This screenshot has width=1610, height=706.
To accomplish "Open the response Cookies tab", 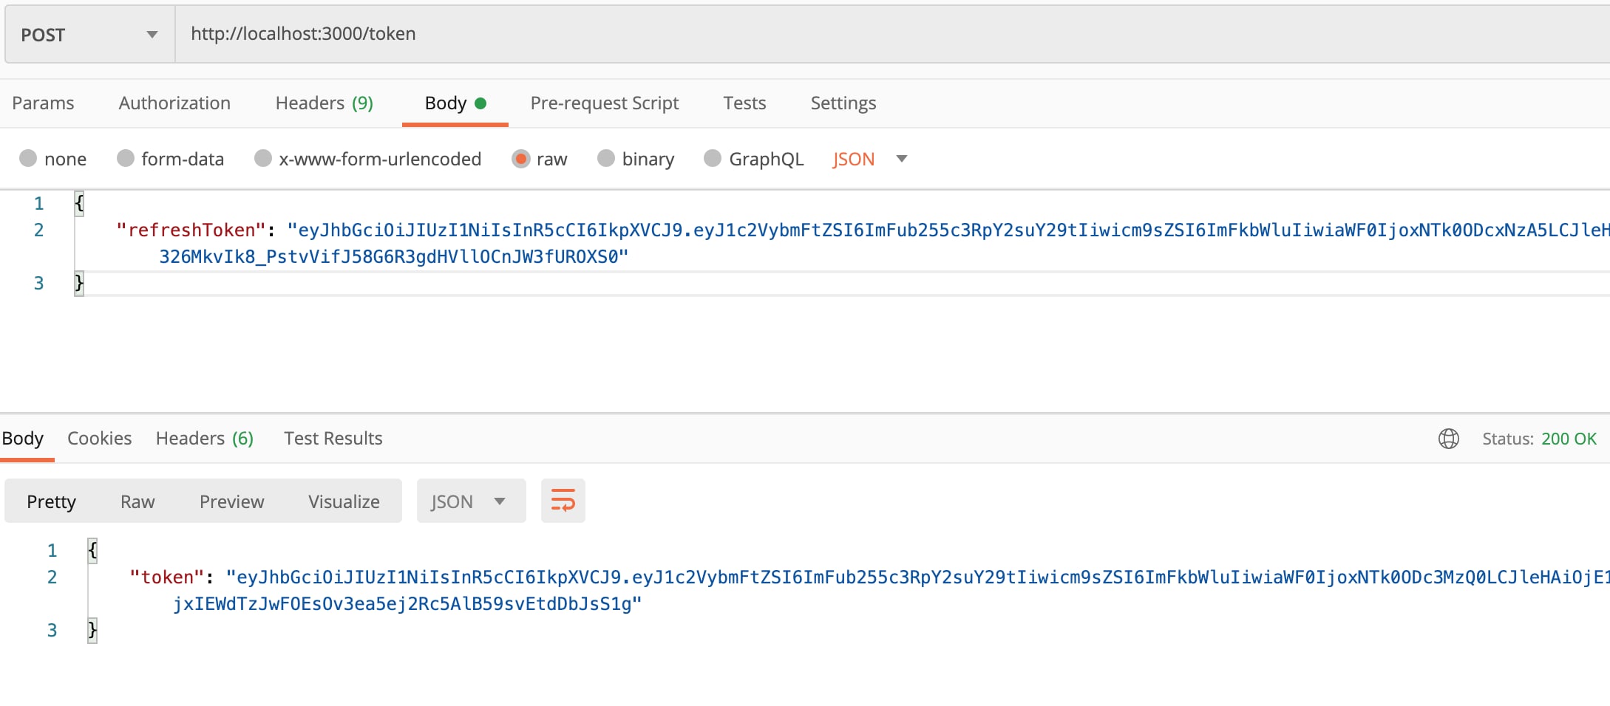I will 100,439.
